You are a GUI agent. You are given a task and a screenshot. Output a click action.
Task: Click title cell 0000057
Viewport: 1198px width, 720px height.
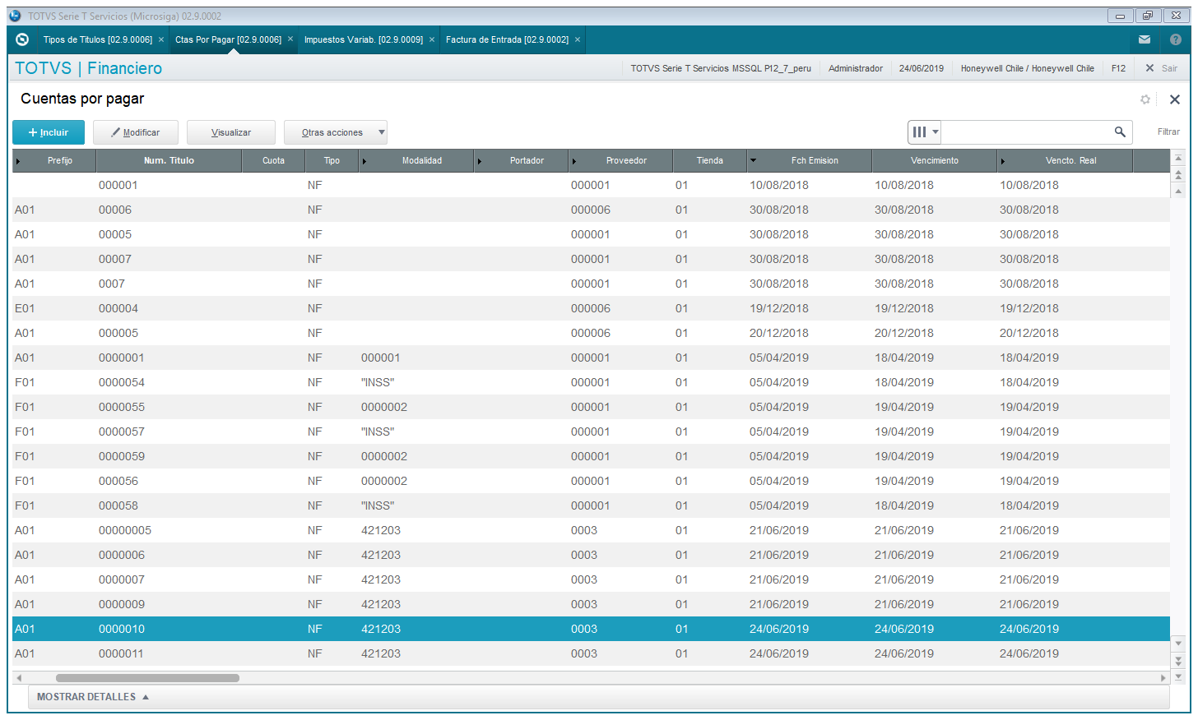[122, 432]
